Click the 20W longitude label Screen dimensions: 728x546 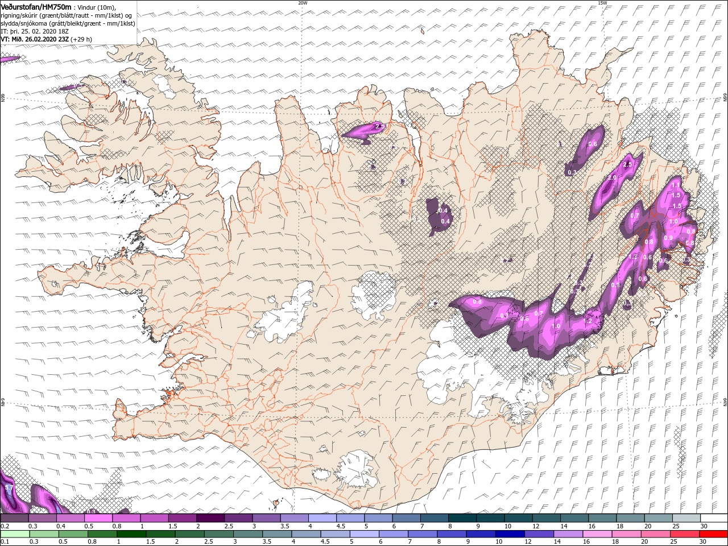point(303,3)
